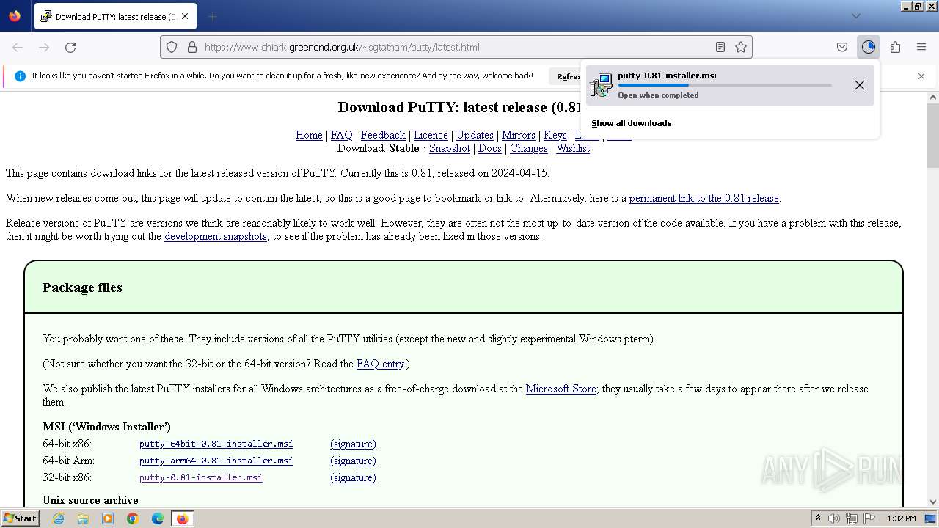
Task: Open a new tab
Action: (x=212, y=16)
